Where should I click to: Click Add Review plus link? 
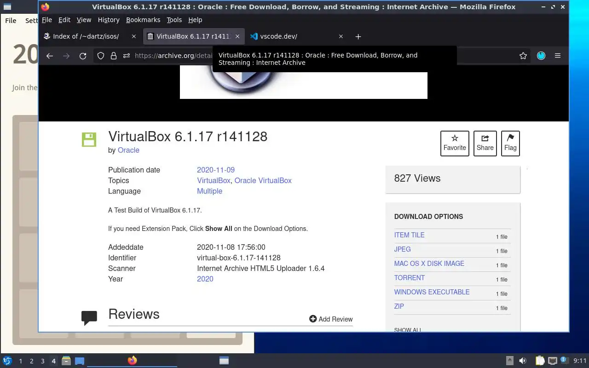point(331,319)
